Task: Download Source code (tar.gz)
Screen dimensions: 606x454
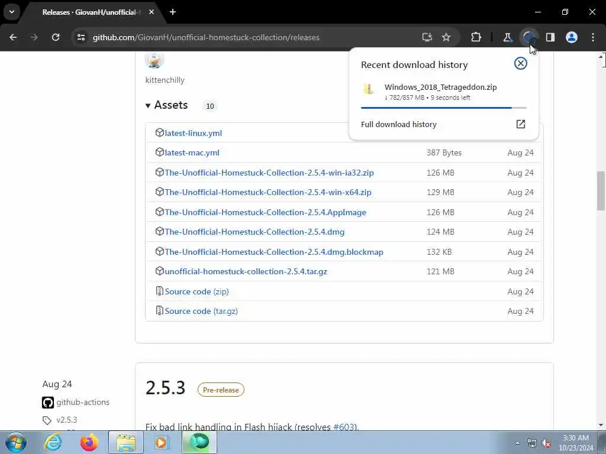Action: coord(201,311)
